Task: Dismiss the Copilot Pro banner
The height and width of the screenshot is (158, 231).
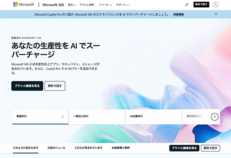Action: point(216,14)
